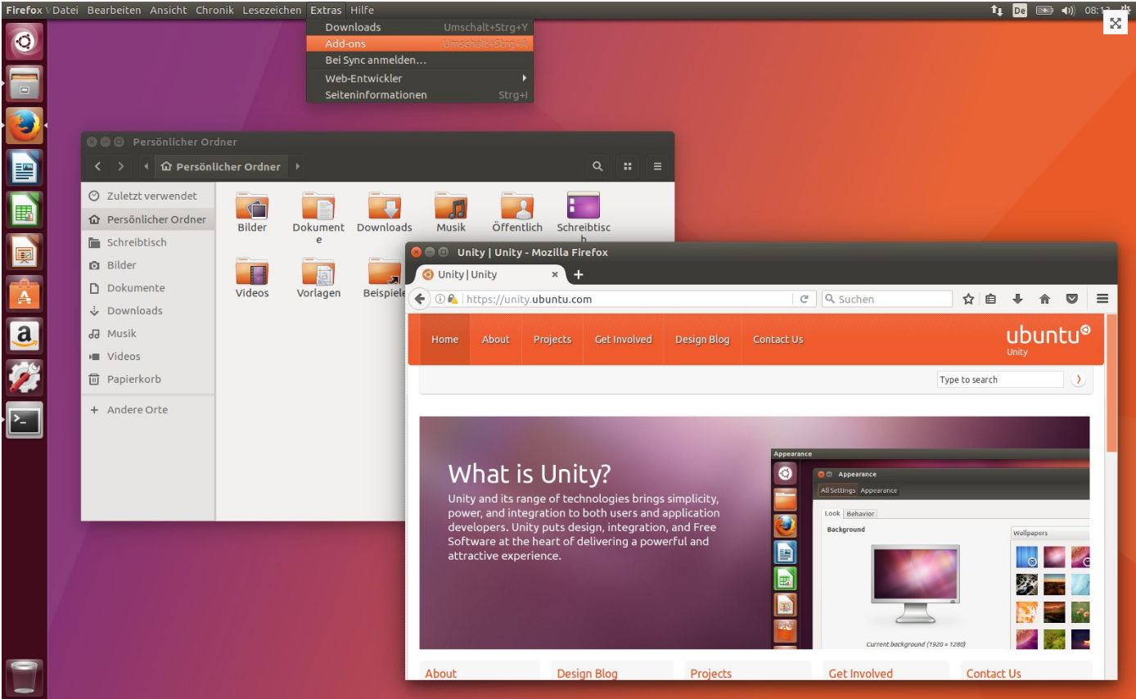Viewport: 1136px width, 699px height.
Task: Open the Design Blog navigation link
Action: click(x=701, y=340)
